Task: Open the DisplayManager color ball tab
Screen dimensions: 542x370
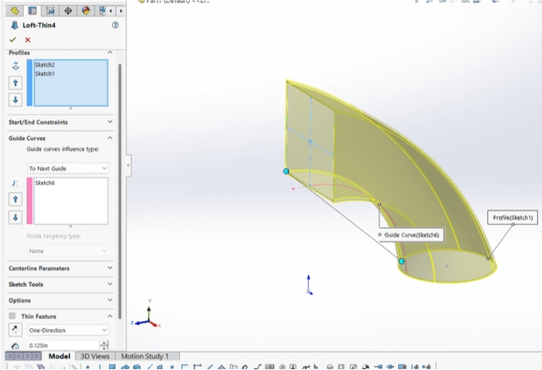Action: tap(86, 11)
